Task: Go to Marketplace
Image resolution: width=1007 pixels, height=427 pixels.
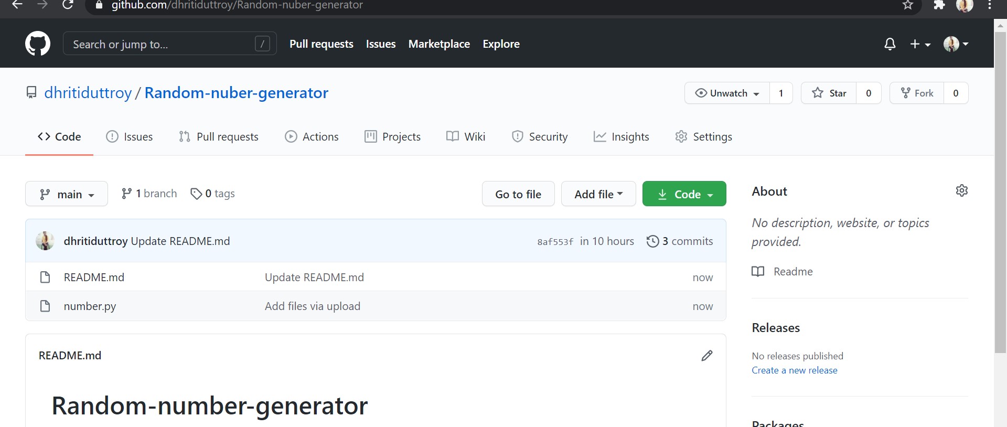Action: (439, 44)
